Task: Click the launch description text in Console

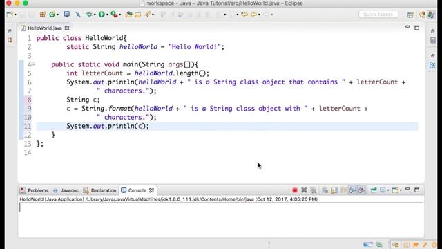Action: (169, 199)
